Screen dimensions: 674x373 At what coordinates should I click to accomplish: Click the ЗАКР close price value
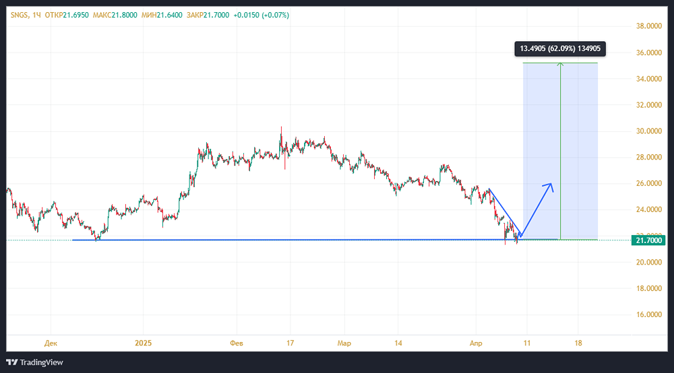point(216,15)
